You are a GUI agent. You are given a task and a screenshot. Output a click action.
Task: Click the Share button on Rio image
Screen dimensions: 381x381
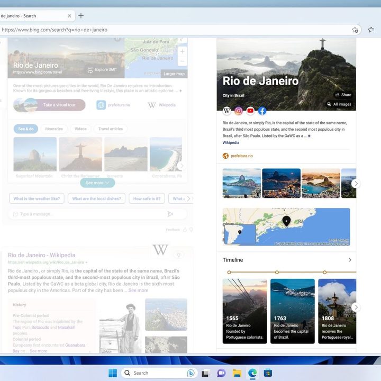pyautogui.click(x=343, y=95)
